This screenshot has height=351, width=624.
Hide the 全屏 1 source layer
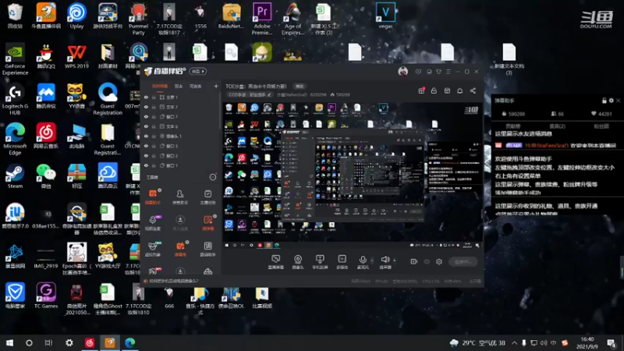click(x=146, y=97)
